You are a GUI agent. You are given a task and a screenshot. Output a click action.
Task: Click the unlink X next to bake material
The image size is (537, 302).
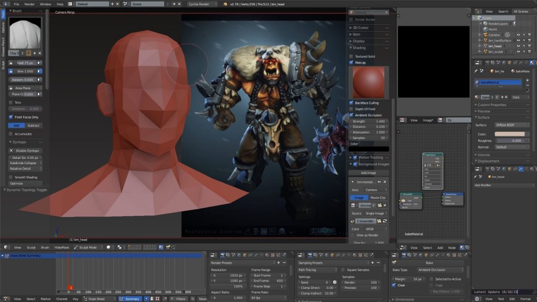[506, 97]
